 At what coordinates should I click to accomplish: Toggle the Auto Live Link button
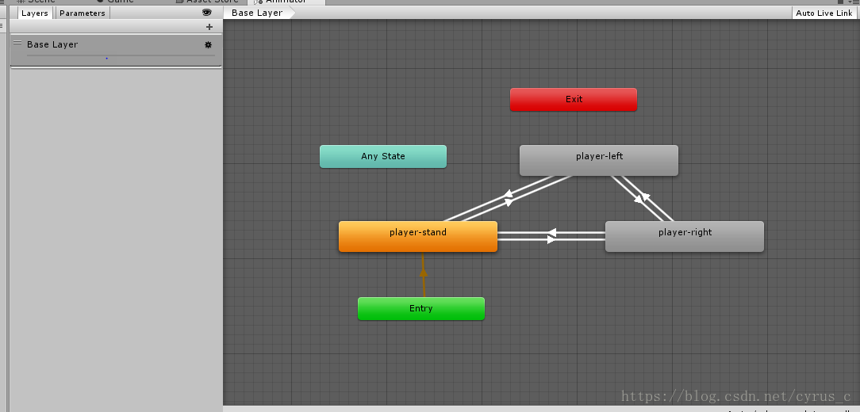[x=824, y=13]
